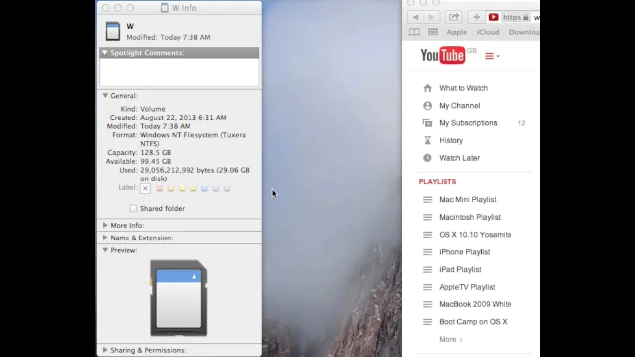Image resolution: width=635 pixels, height=357 pixels.
Task: Open MacBook 2009 White playlist
Action: (x=475, y=304)
